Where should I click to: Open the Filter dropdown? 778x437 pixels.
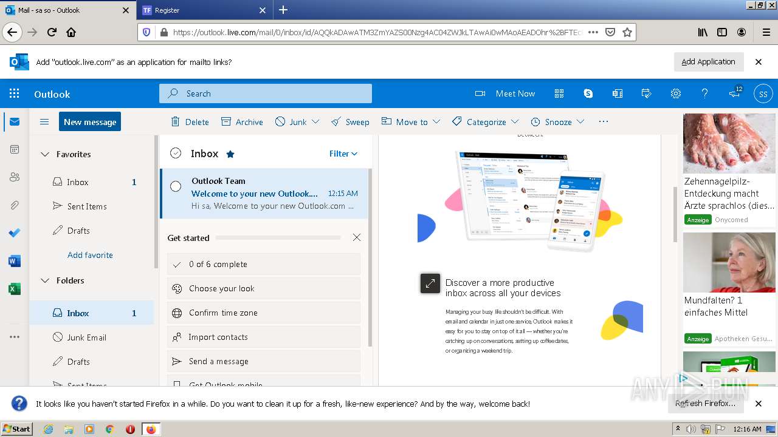tap(343, 154)
